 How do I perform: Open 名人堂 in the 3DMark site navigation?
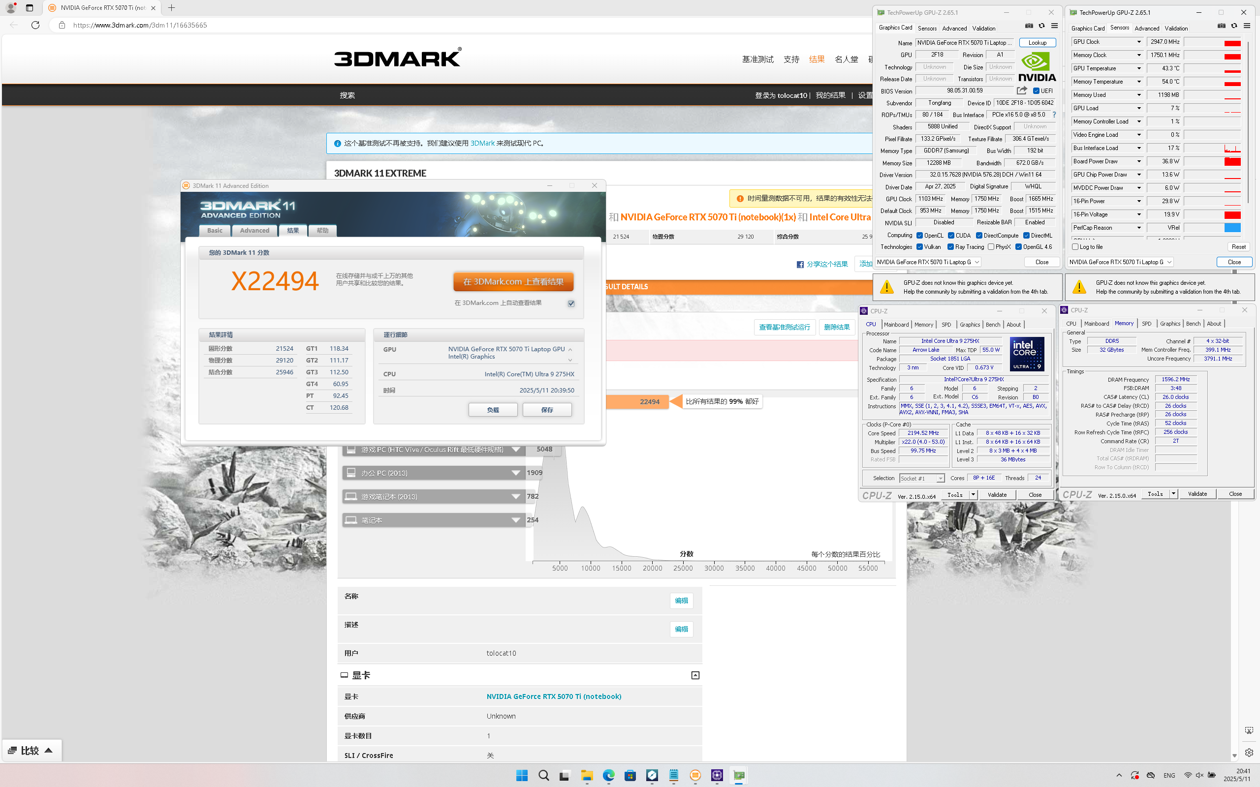846,60
